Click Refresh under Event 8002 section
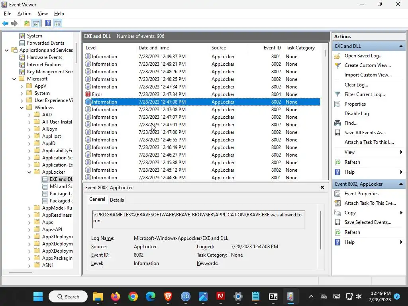Screen dimensions: 408x306 point(352,232)
